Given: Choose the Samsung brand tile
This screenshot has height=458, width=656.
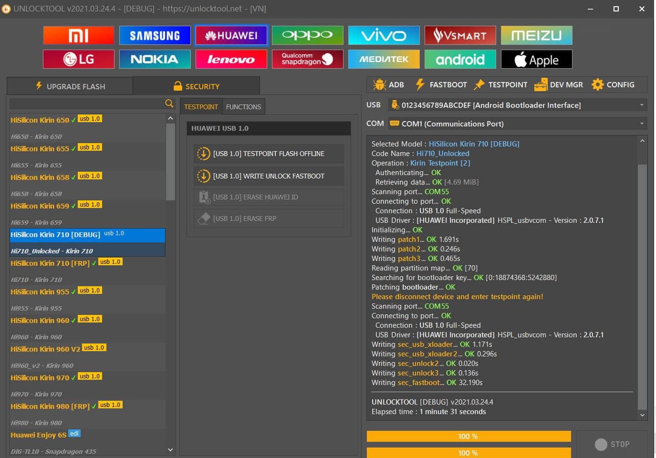Looking at the screenshot, I should click(x=155, y=35).
